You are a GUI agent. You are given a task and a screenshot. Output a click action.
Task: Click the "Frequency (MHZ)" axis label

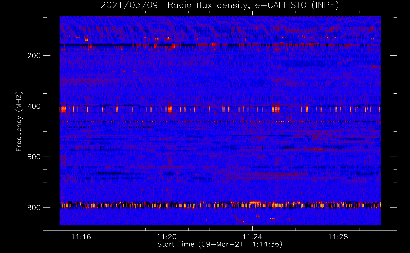pyautogui.click(x=19, y=121)
